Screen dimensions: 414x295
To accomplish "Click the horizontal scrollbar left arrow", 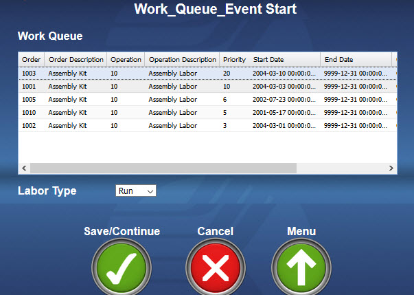I will pos(24,168).
